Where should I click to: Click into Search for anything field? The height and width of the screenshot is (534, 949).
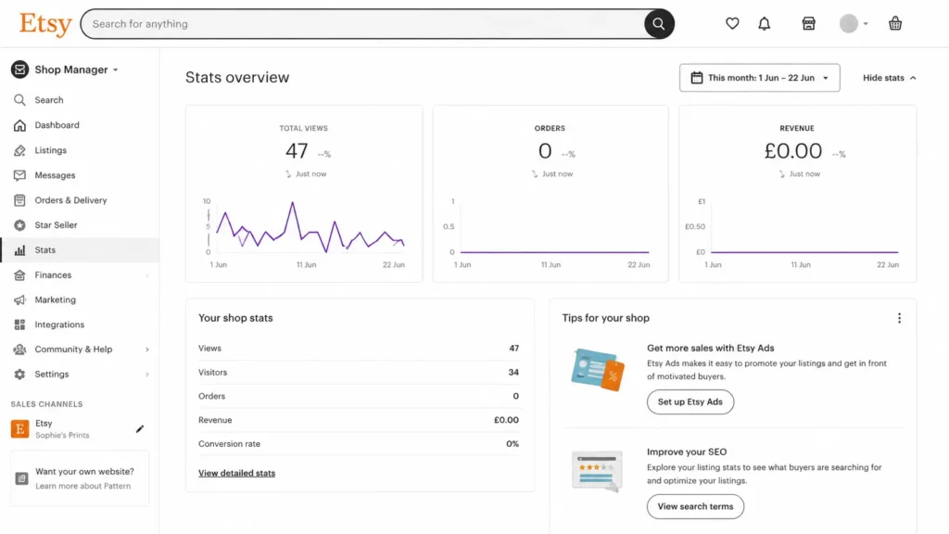363,24
